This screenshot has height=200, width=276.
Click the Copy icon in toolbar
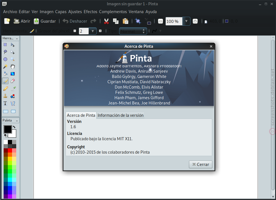point(116,21)
